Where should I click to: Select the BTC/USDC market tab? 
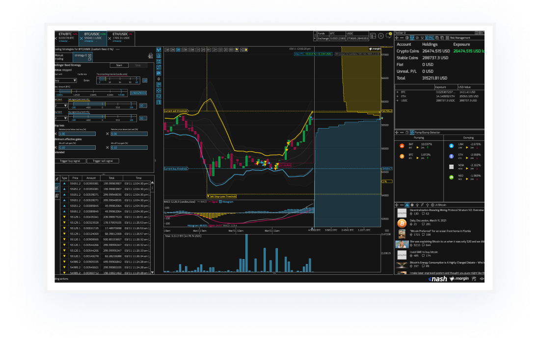[93, 38]
